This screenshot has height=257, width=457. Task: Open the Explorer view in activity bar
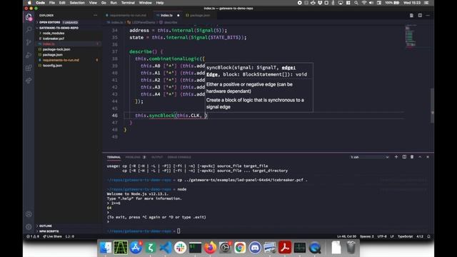(29, 17)
